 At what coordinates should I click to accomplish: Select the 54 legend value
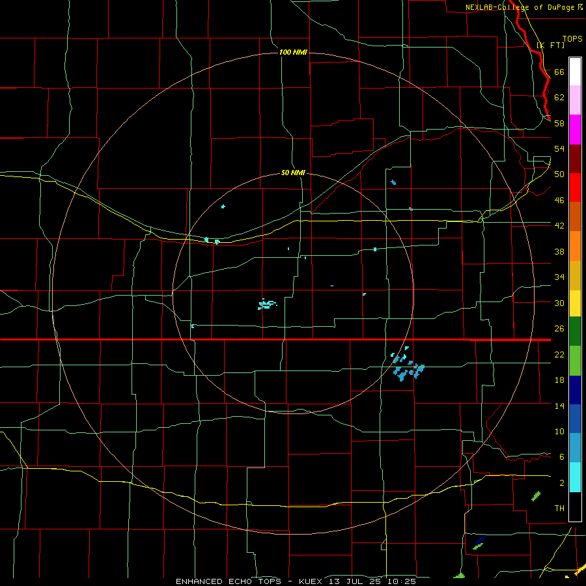pos(559,148)
